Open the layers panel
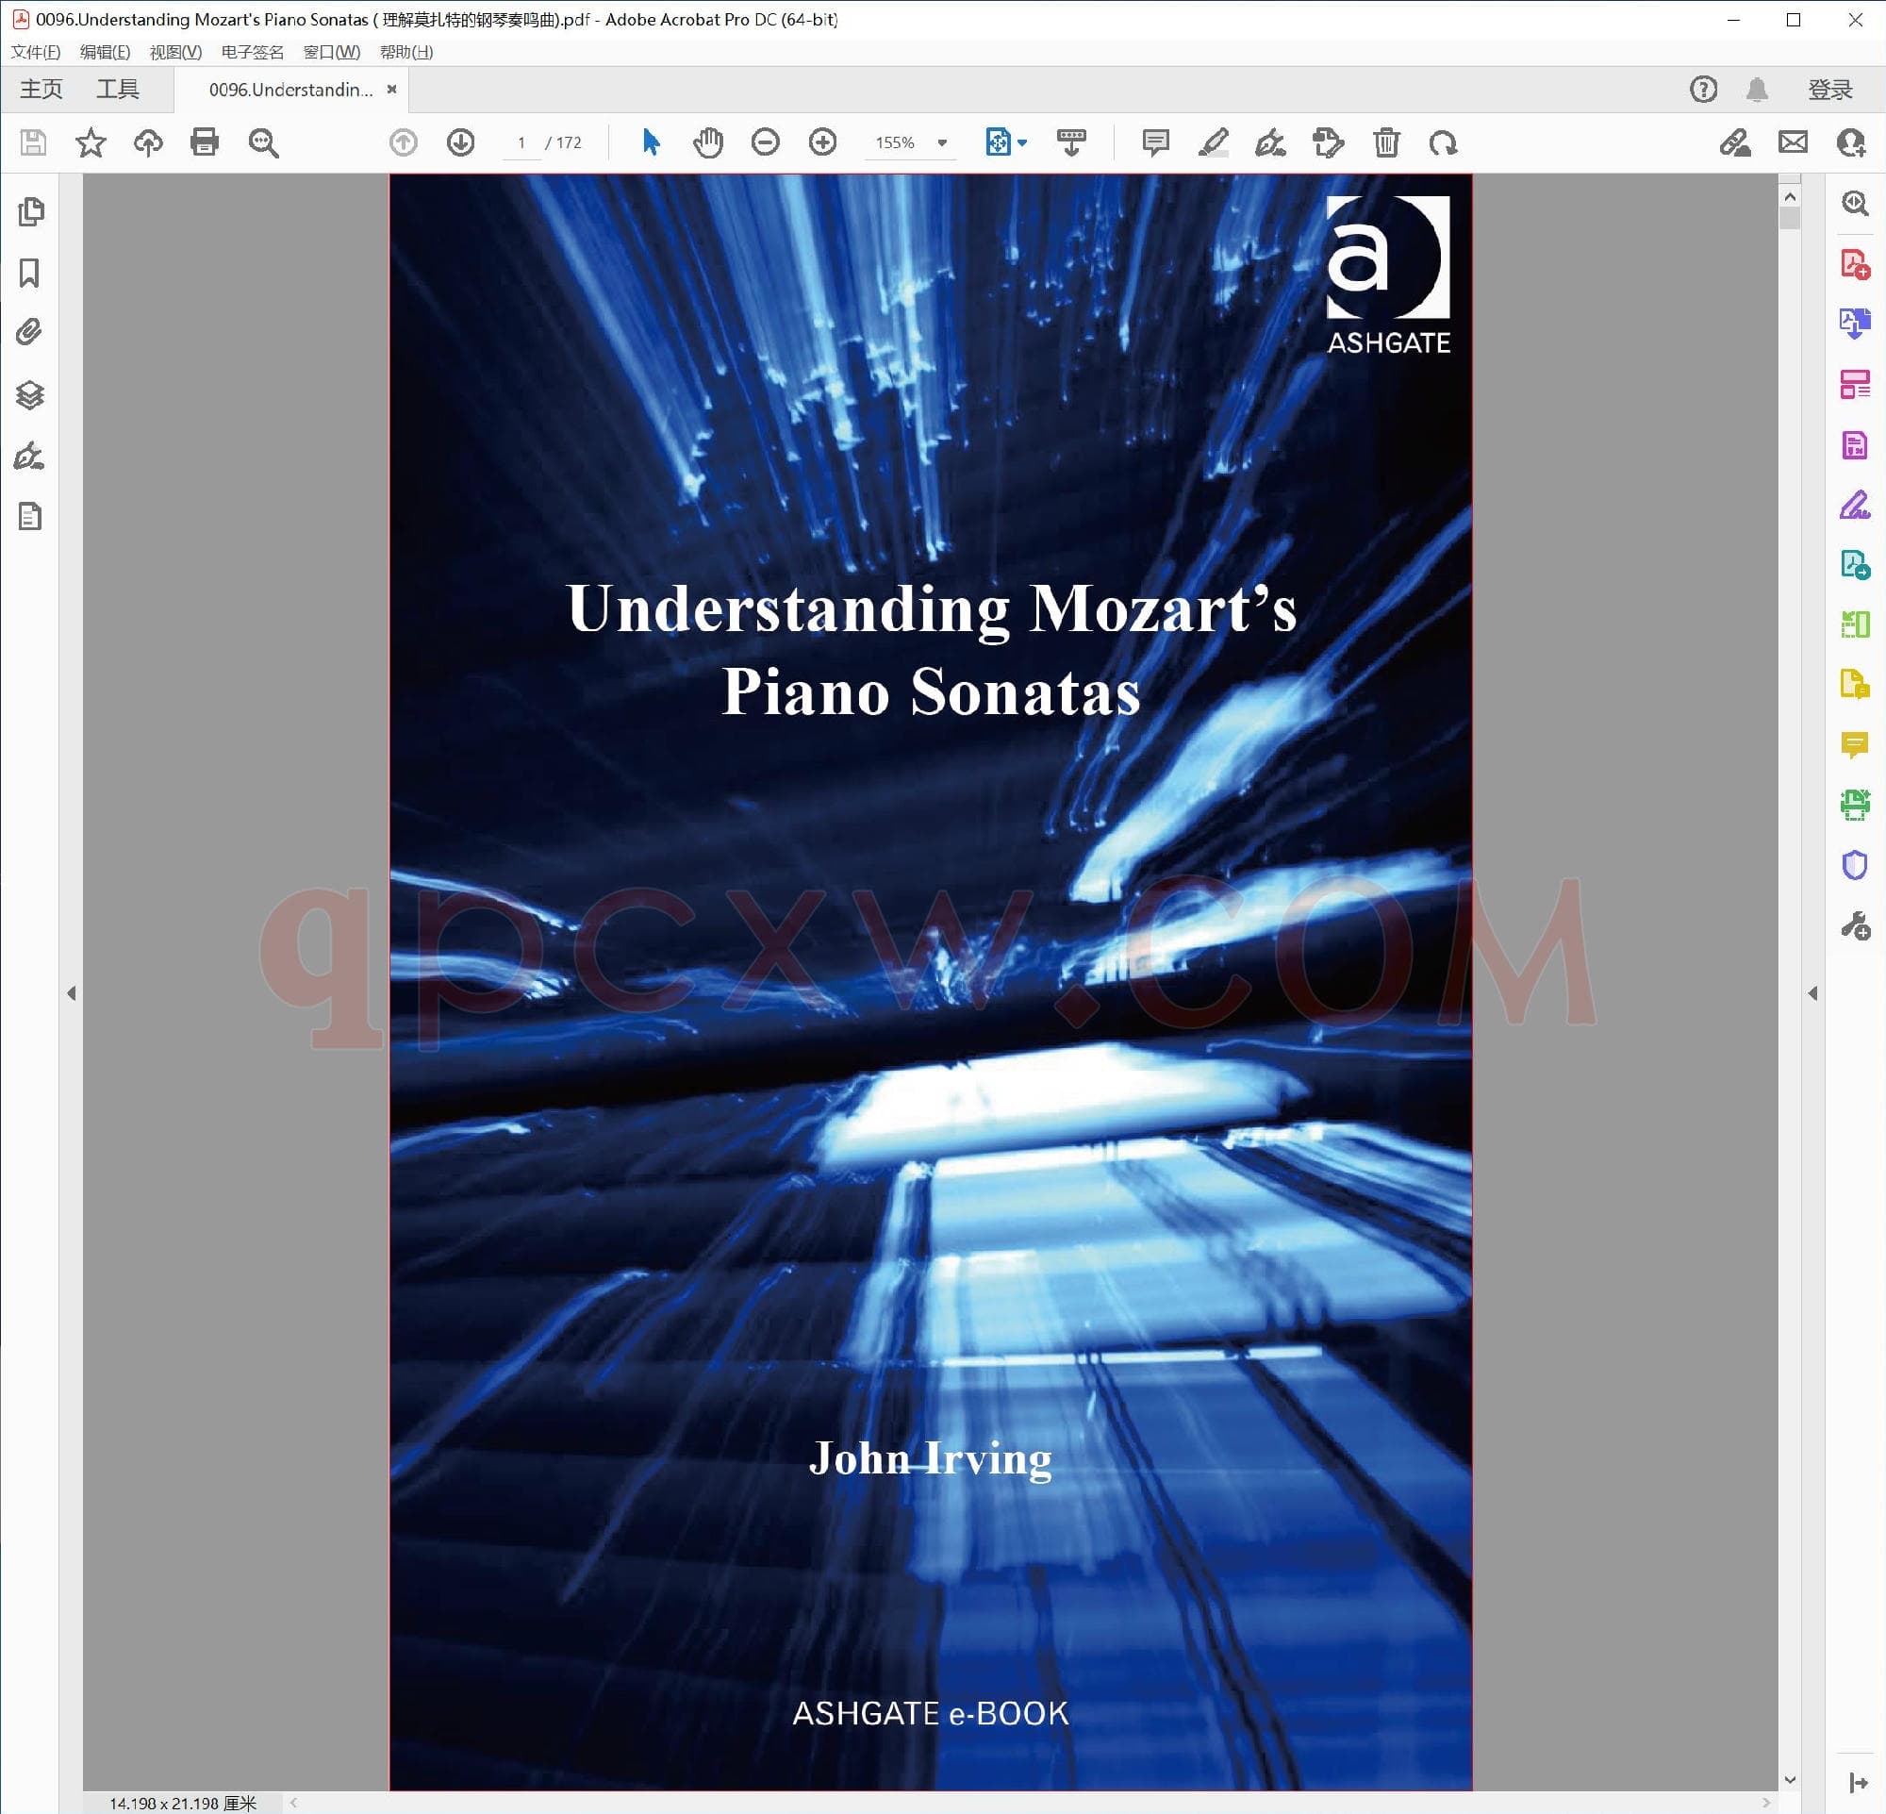This screenshot has width=1886, height=1814. tap(30, 394)
